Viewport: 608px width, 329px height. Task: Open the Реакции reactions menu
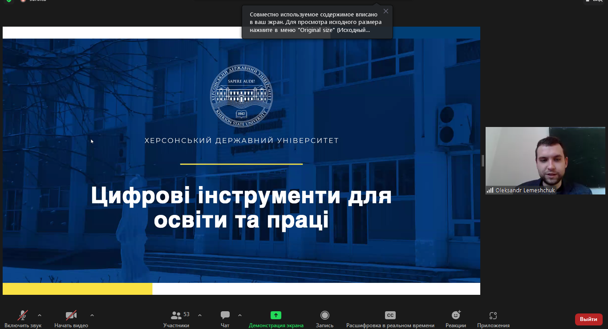pyautogui.click(x=456, y=319)
